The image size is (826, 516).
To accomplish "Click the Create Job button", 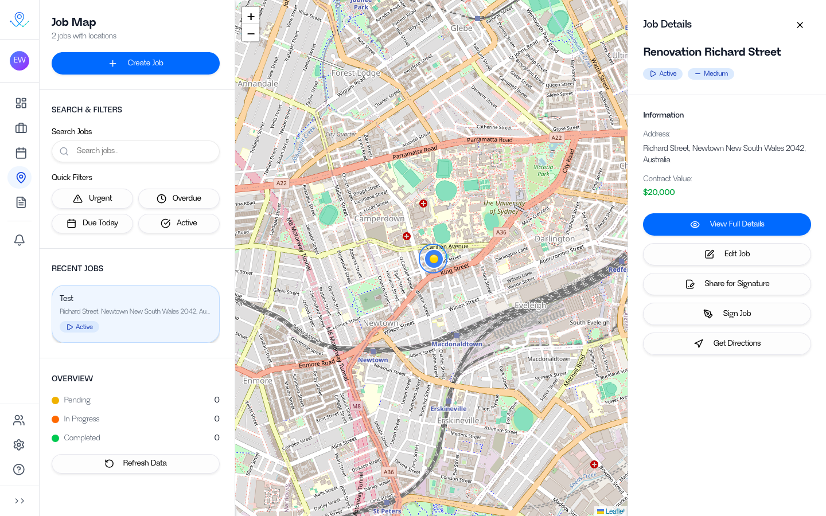I will pyautogui.click(x=135, y=63).
